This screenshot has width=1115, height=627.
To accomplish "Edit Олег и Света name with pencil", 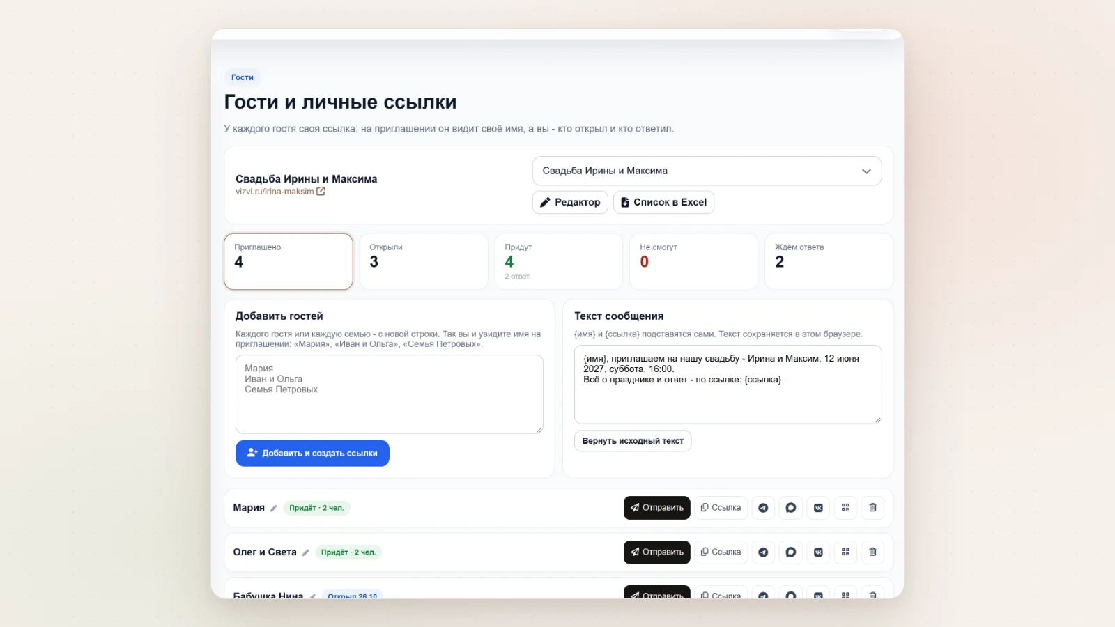I will [x=305, y=553].
